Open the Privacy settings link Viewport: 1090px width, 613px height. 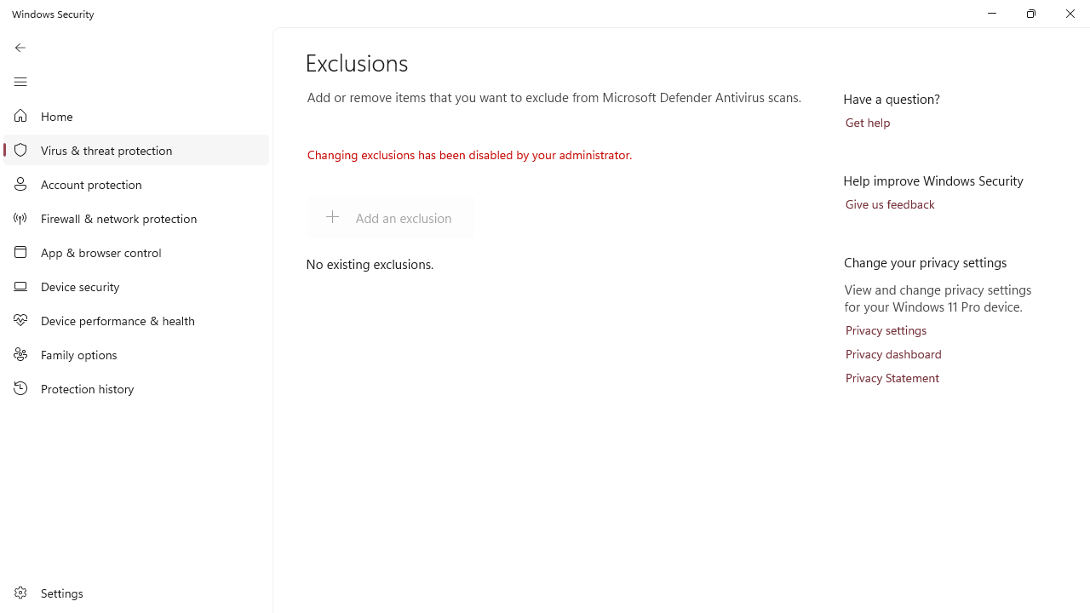pos(886,330)
